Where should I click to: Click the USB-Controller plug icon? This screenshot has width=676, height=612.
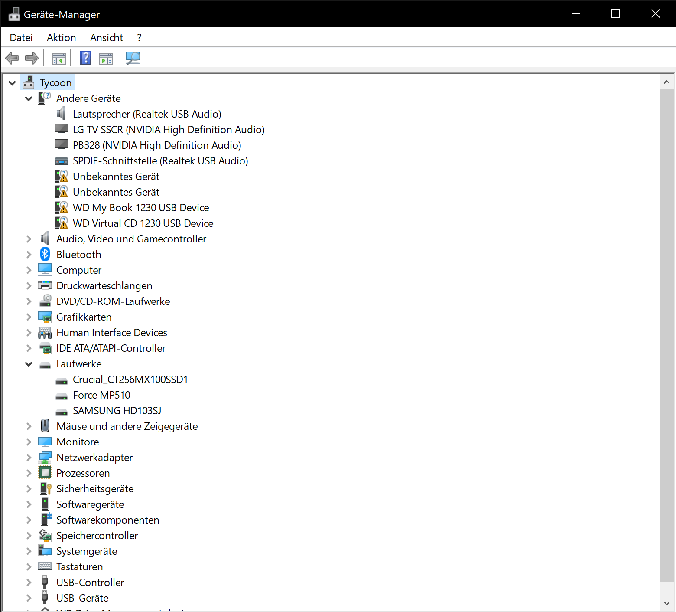[45, 582]
